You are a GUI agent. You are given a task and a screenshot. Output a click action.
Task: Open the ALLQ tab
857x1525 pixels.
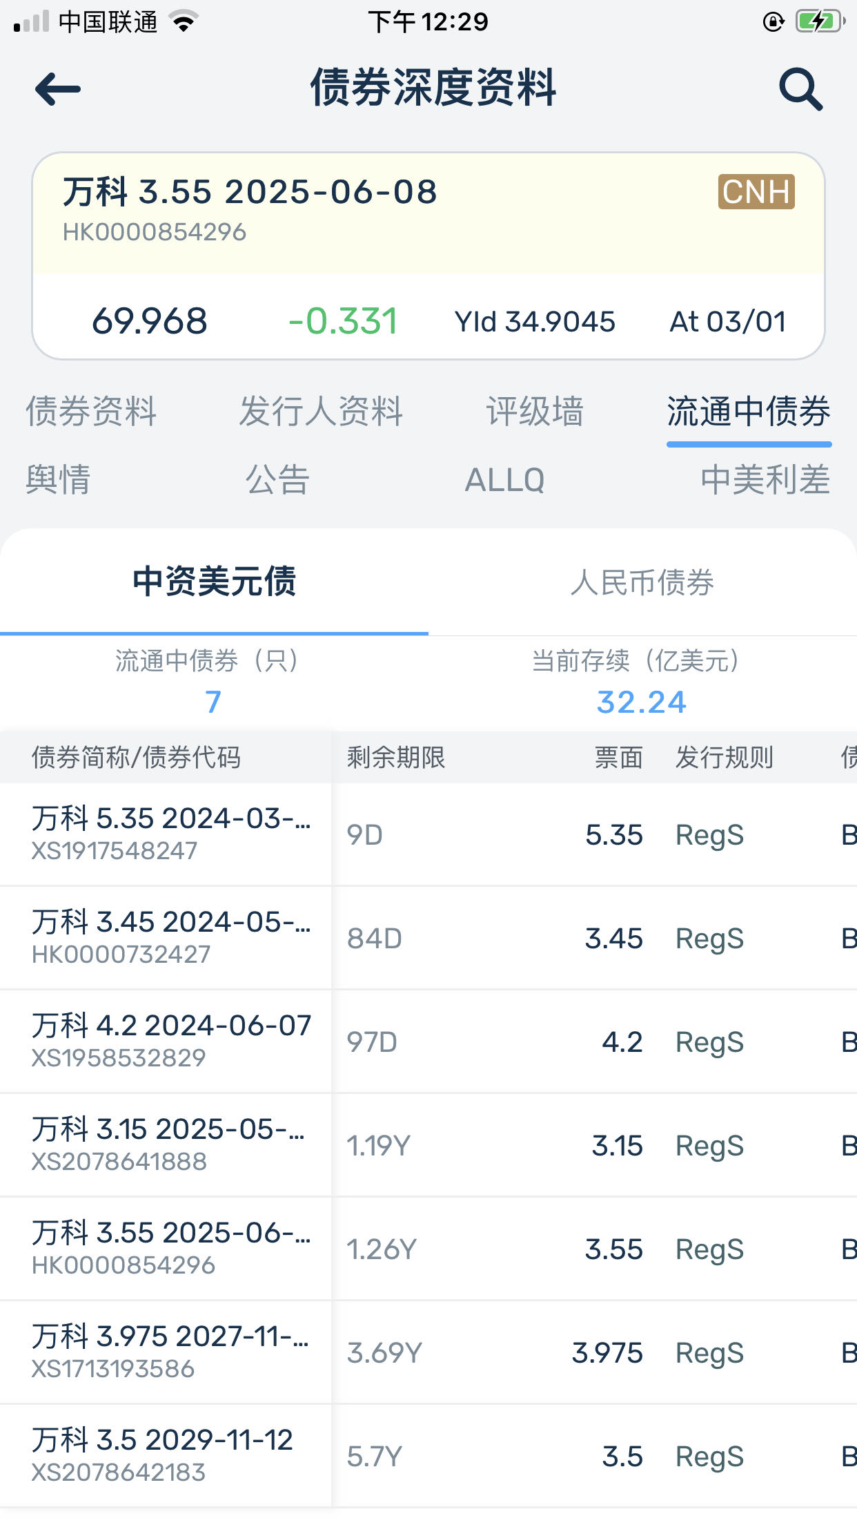[504, 480]
